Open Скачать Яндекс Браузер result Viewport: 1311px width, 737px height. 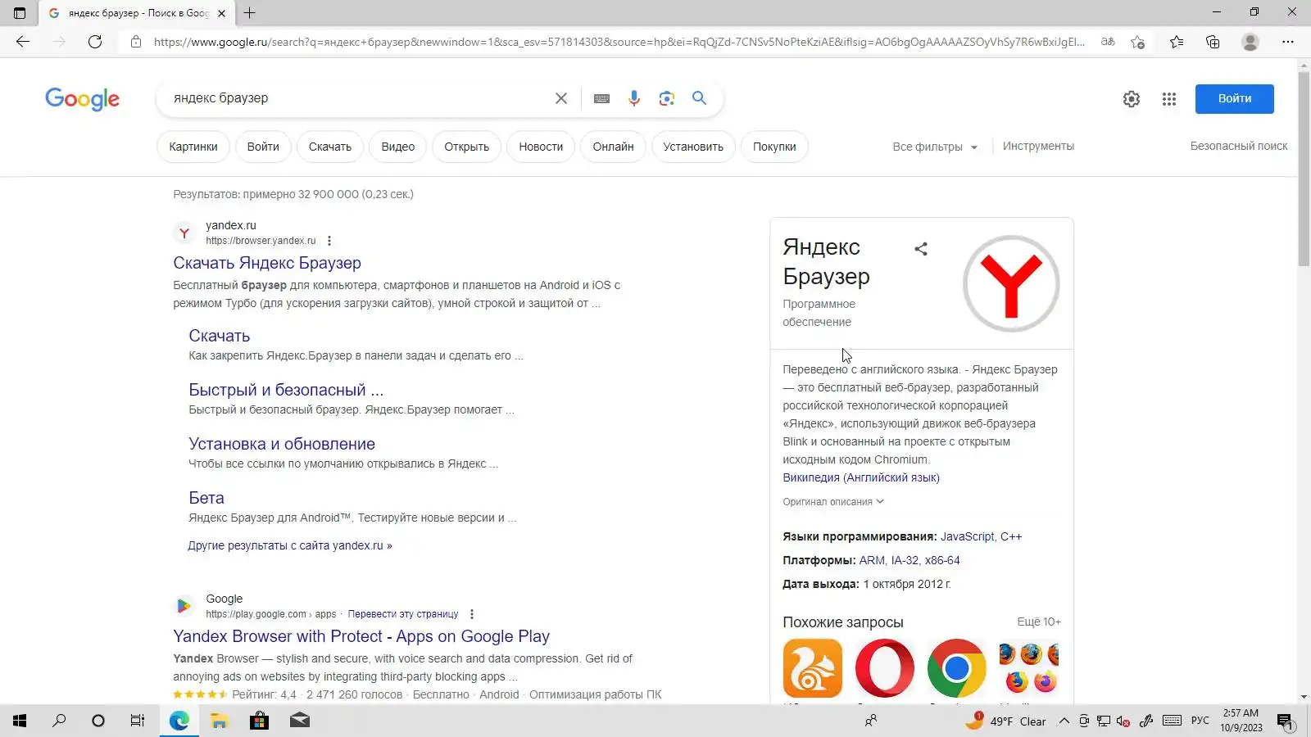point(267,263)
